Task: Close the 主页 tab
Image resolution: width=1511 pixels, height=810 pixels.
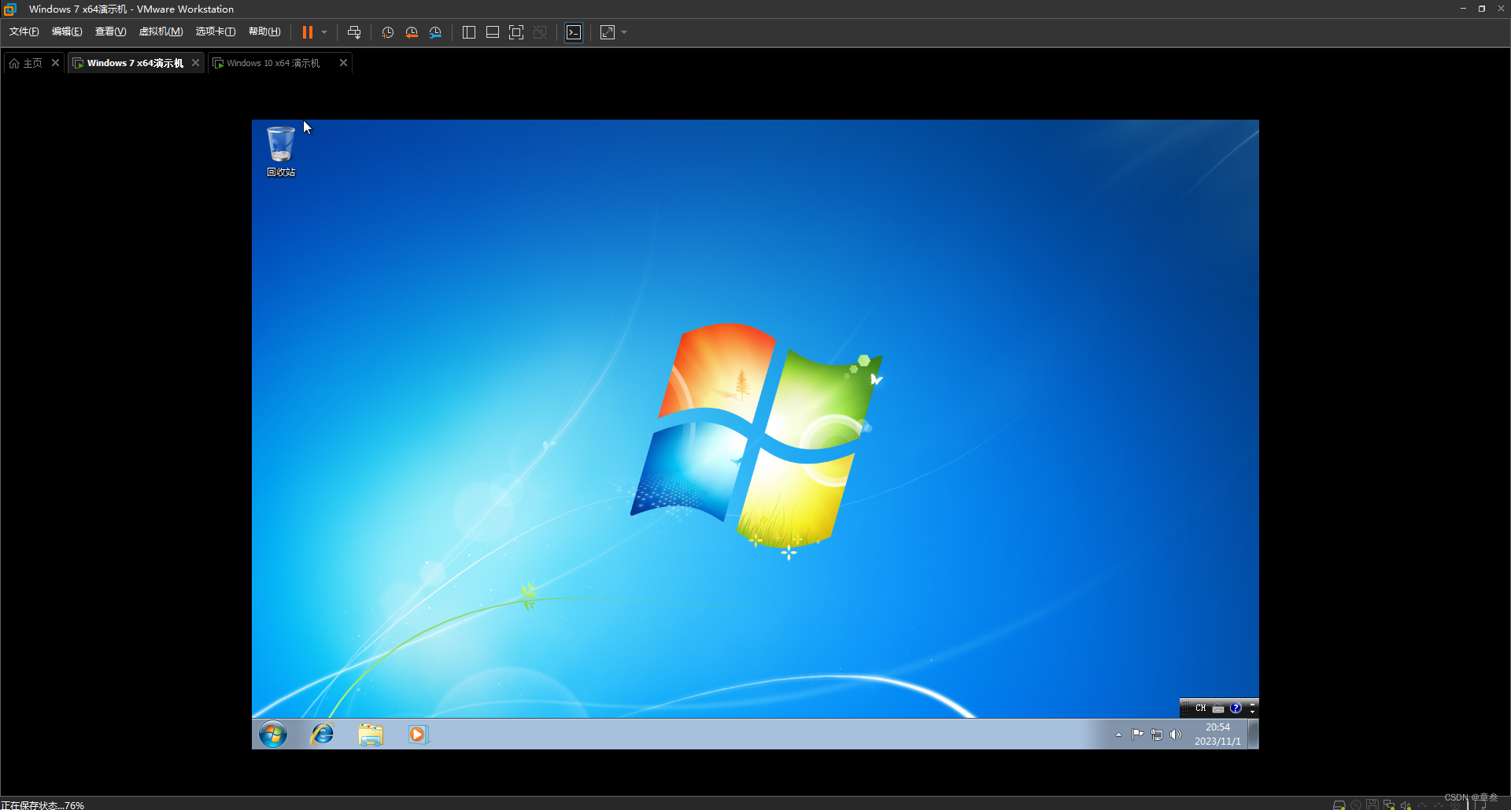Action: (x=55, y=63)
